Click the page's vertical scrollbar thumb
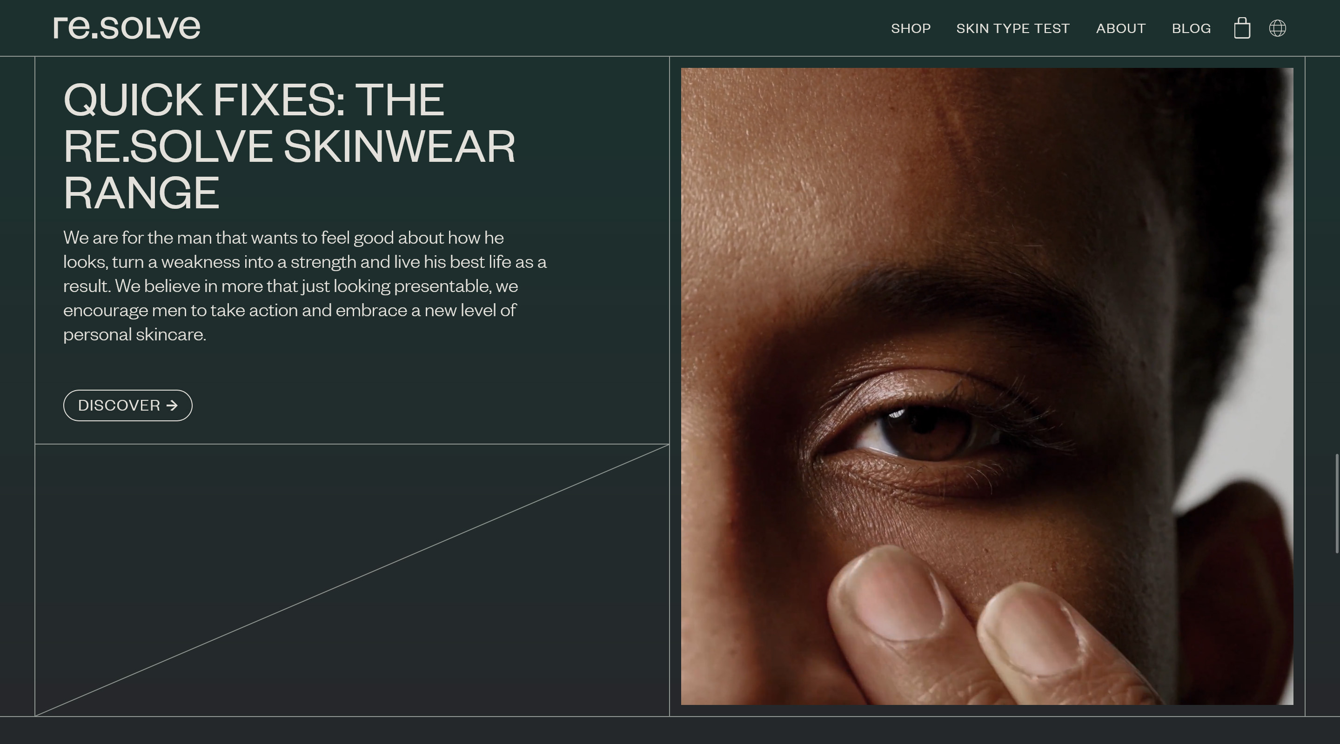 pyautogui.click(x=1337, y=503)
